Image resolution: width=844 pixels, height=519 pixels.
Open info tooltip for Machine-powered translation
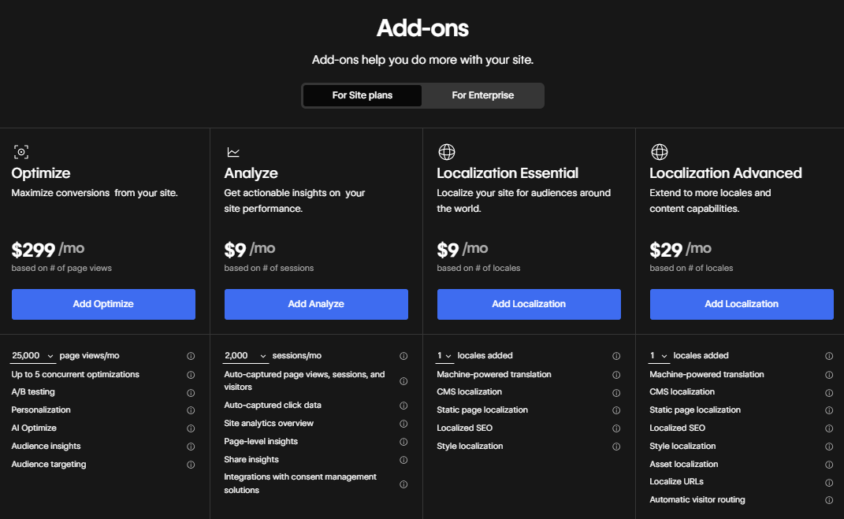pyautogui.click(x=616, y=374)
